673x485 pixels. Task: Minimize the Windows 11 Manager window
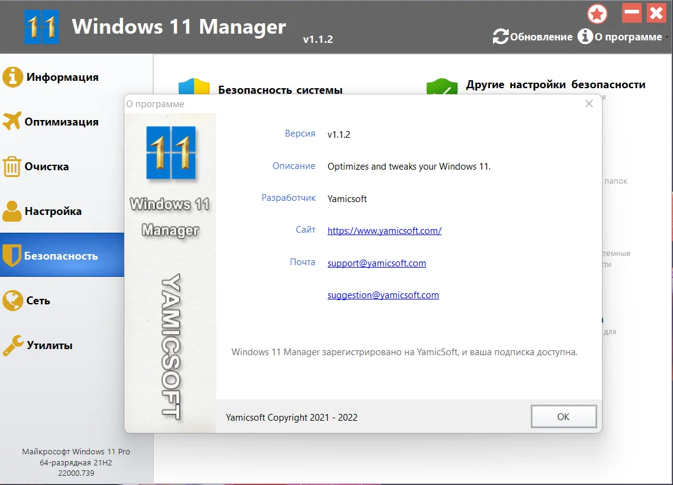632,13
